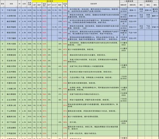The width and height of the screenshot is (159, 139).
Task: Select the skill name cell 封门气绝棍
Action: point(11,122)
